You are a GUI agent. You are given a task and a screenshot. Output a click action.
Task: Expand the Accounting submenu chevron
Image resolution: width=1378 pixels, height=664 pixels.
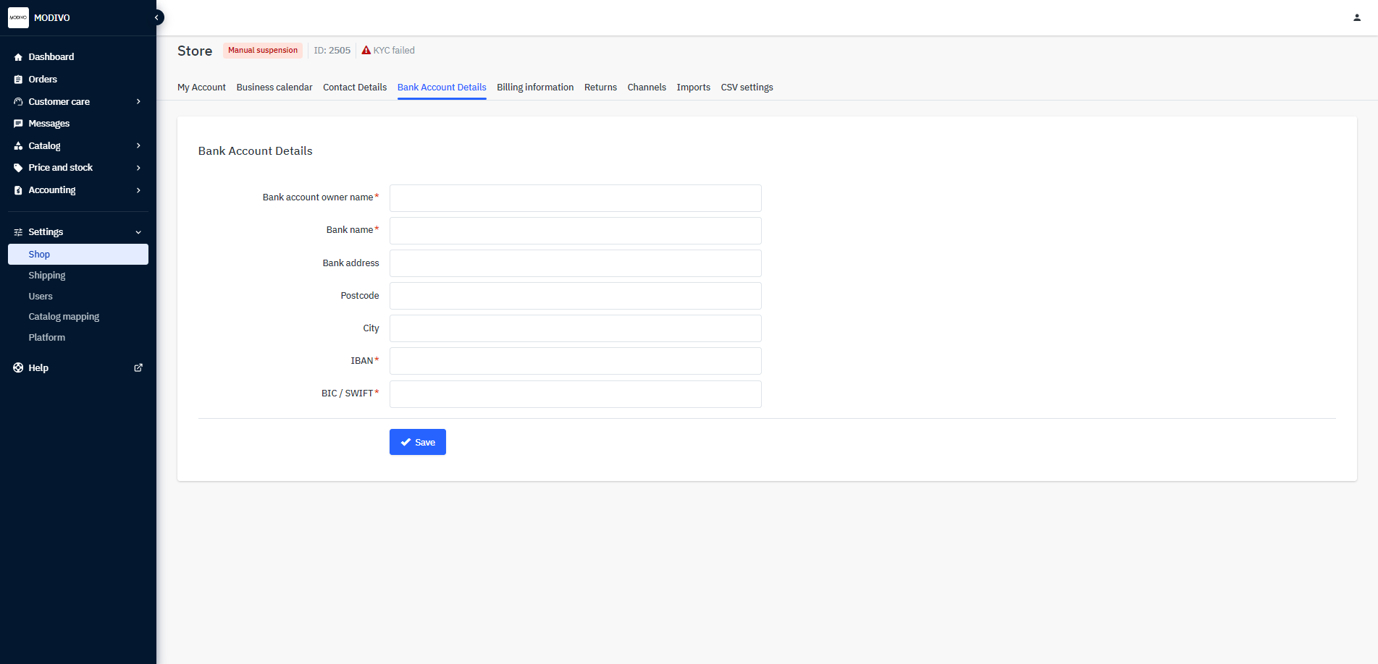point(138,190)
